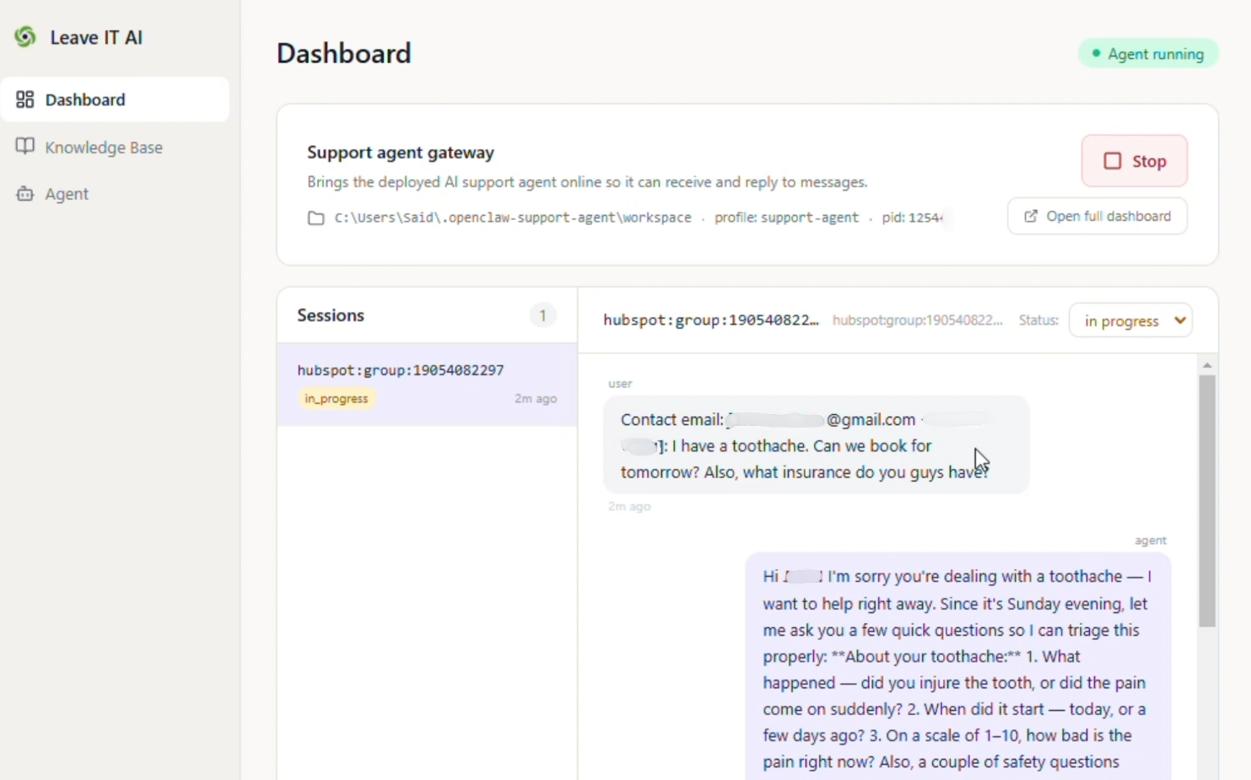Select the hubspot:group:19054082297 session
Image resolution: width=1251 pixels, height=780 pixels.
click(427, 385)
